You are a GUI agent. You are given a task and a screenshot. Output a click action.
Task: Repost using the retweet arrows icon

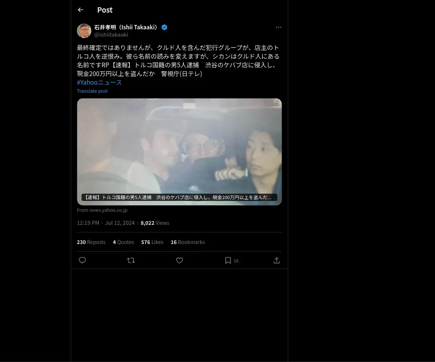point(131,260)
